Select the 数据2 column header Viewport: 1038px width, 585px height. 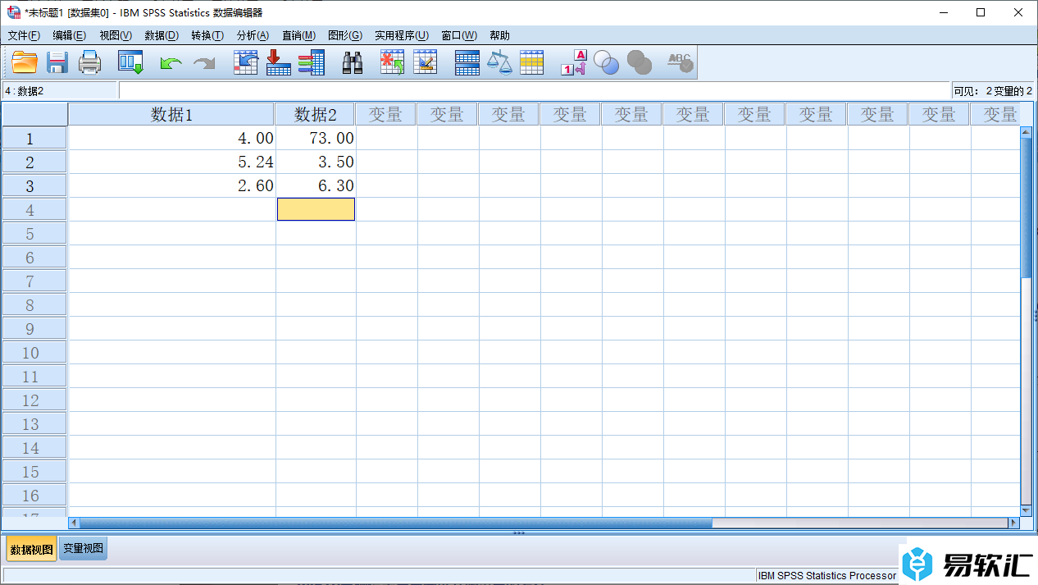coord(316,114)
